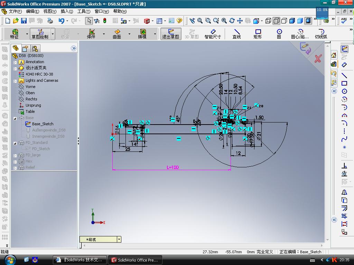Image resolution: width=354 pixels, height=265 pixels.
Task: Open the 视图(V) menu
Action: coord(50,11)
